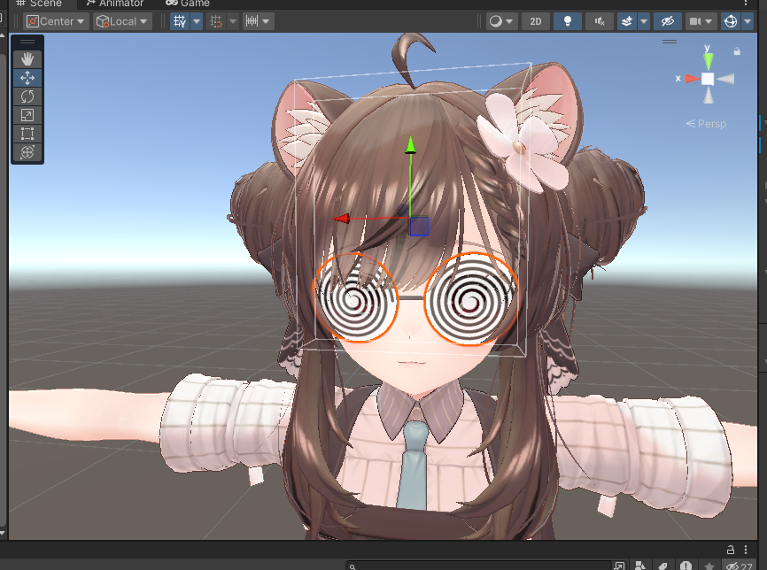
Task: Lock the bottom panel padlock icon
Action: click(x=731, y=550)
